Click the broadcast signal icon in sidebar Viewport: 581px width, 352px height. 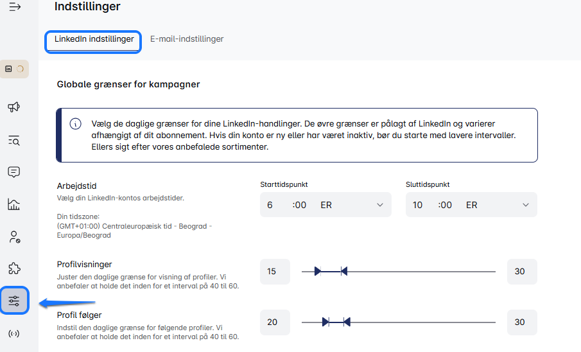click(14, 333)
